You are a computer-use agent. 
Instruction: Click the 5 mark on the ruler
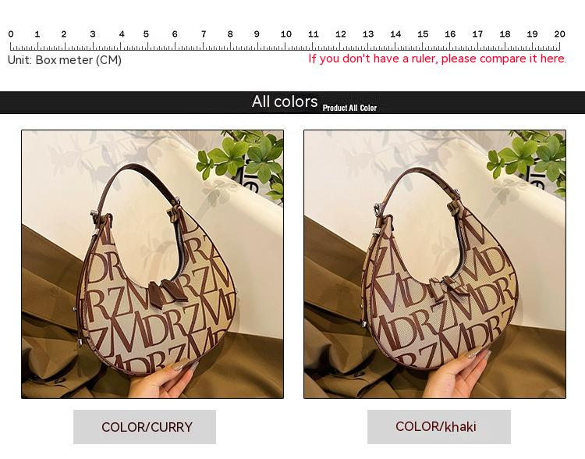click(146, 34)
